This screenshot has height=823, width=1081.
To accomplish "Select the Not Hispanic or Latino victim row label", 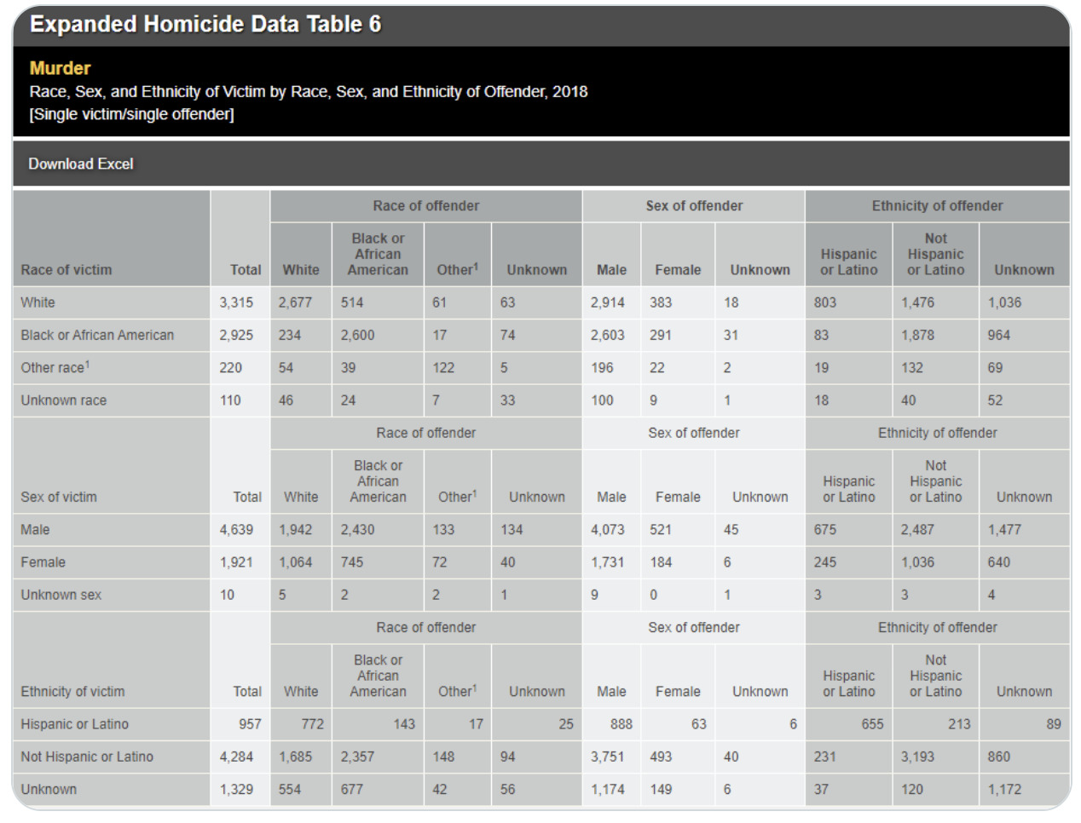I will pyautogui.click(x=87, y=757).
